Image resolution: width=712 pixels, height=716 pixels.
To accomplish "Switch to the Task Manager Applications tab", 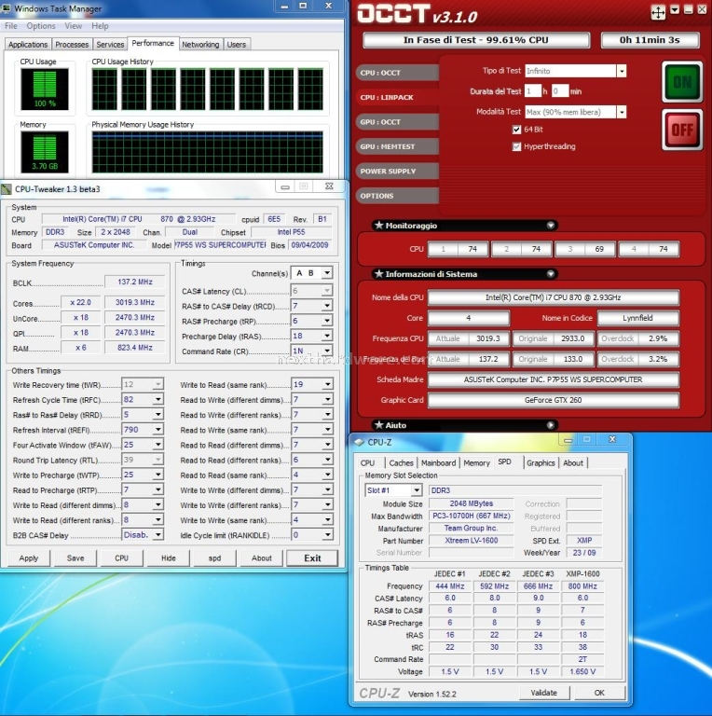I will [28, 45].
